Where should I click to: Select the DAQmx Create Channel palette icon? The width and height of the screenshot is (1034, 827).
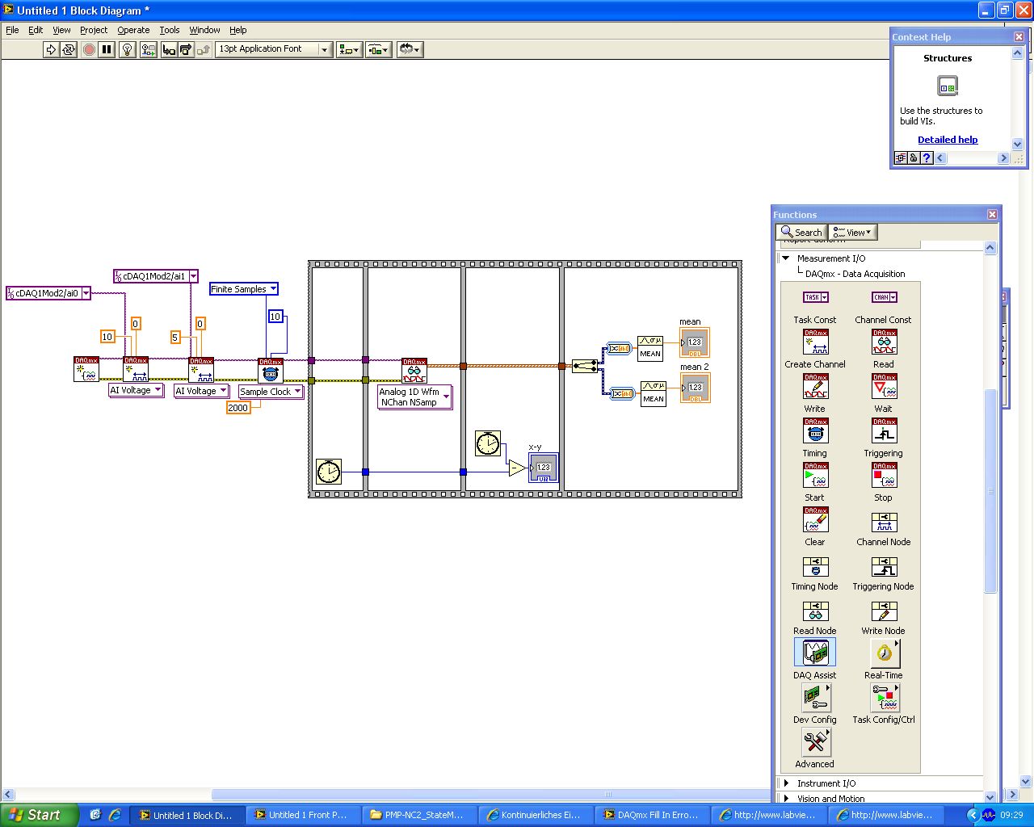tap(816, 342)
